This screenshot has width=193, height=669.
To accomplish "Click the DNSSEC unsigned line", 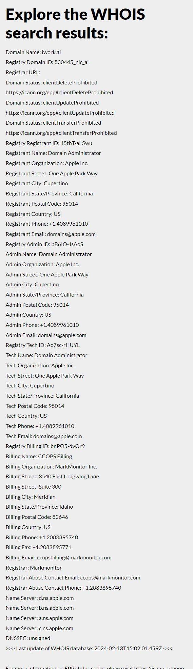I will [28, 638].
